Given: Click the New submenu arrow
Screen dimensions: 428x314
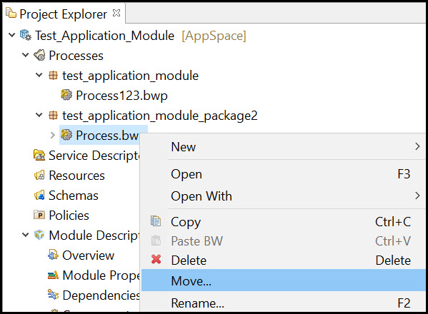Looking at the screenshot, I should (417, 146).
